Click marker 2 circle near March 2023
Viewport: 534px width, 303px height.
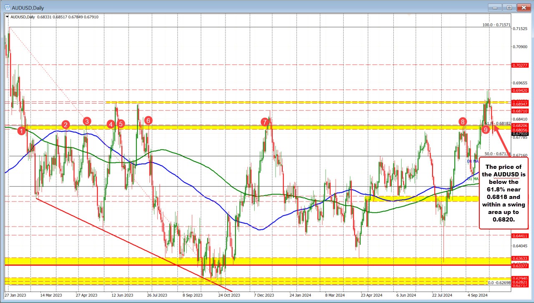point(66,125)
